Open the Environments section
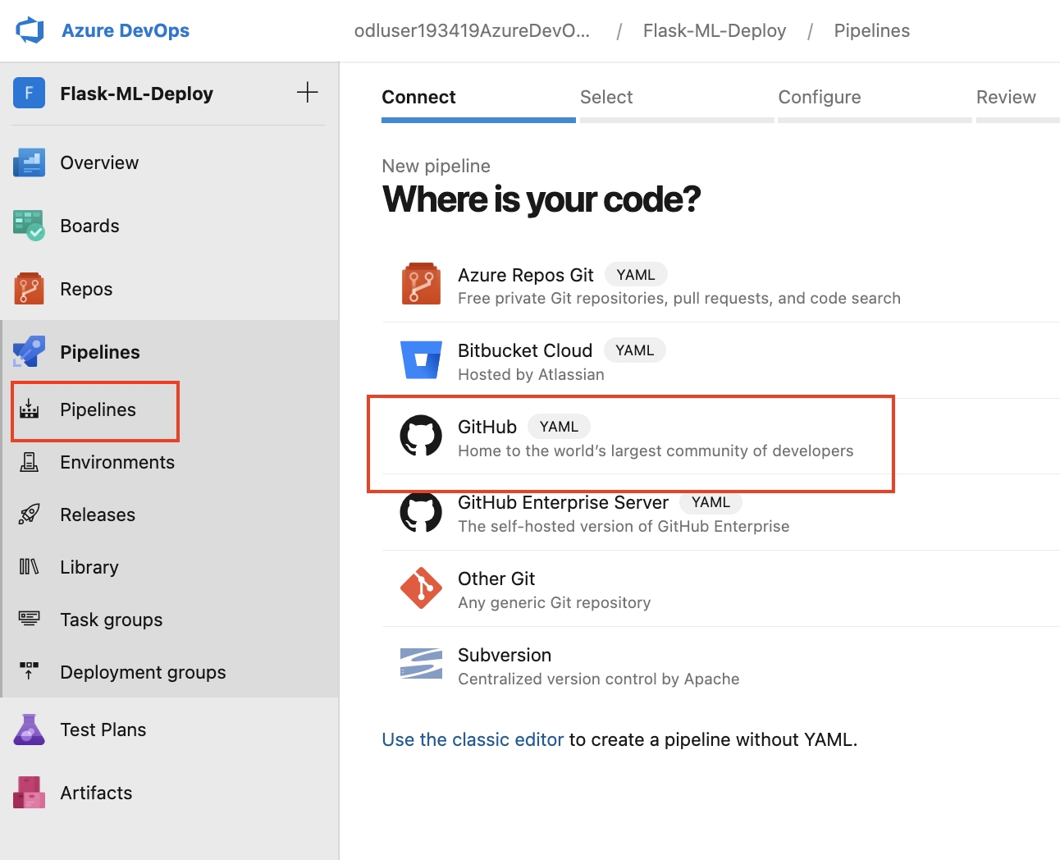Image resolution: width=1060 pixels, height=860 pixels. (117, 462)
